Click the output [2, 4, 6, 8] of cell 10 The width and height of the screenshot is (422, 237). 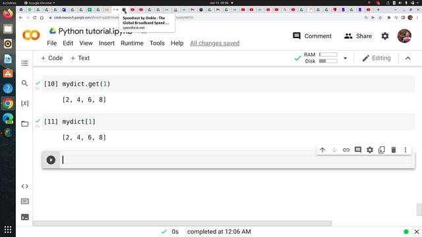(84, 99)
